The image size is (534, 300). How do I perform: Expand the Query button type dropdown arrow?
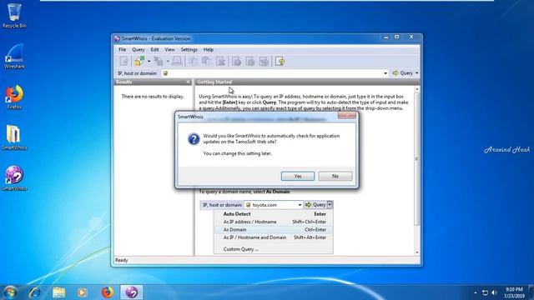(x=417, y=73)
